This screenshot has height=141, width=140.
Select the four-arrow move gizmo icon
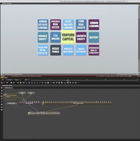coord(70,83)
